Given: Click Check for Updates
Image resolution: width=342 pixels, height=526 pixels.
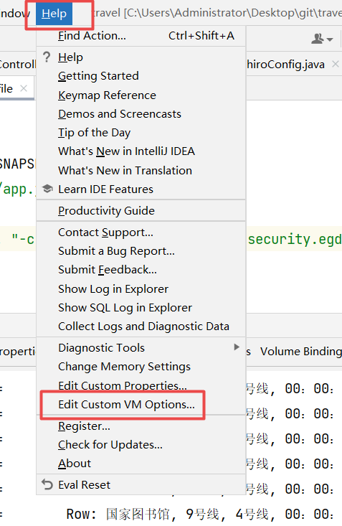Looking at the screenshot, I should (x=110, y=445).
